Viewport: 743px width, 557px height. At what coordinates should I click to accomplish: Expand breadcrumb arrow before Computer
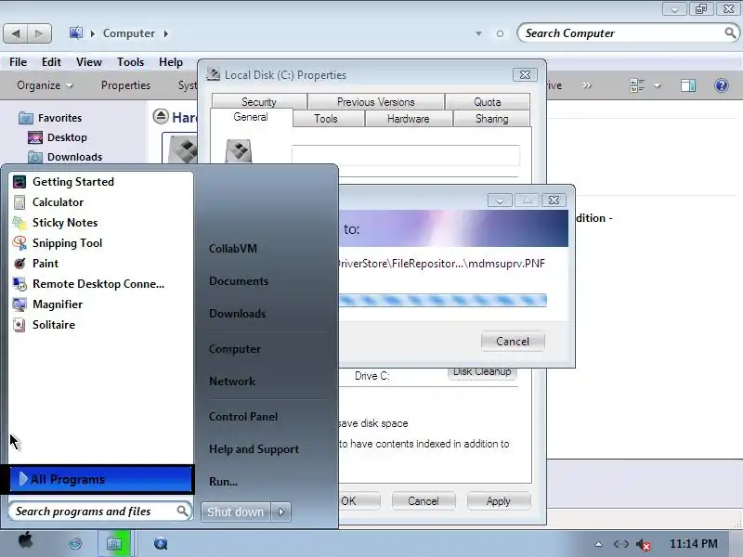coord(92,33)
